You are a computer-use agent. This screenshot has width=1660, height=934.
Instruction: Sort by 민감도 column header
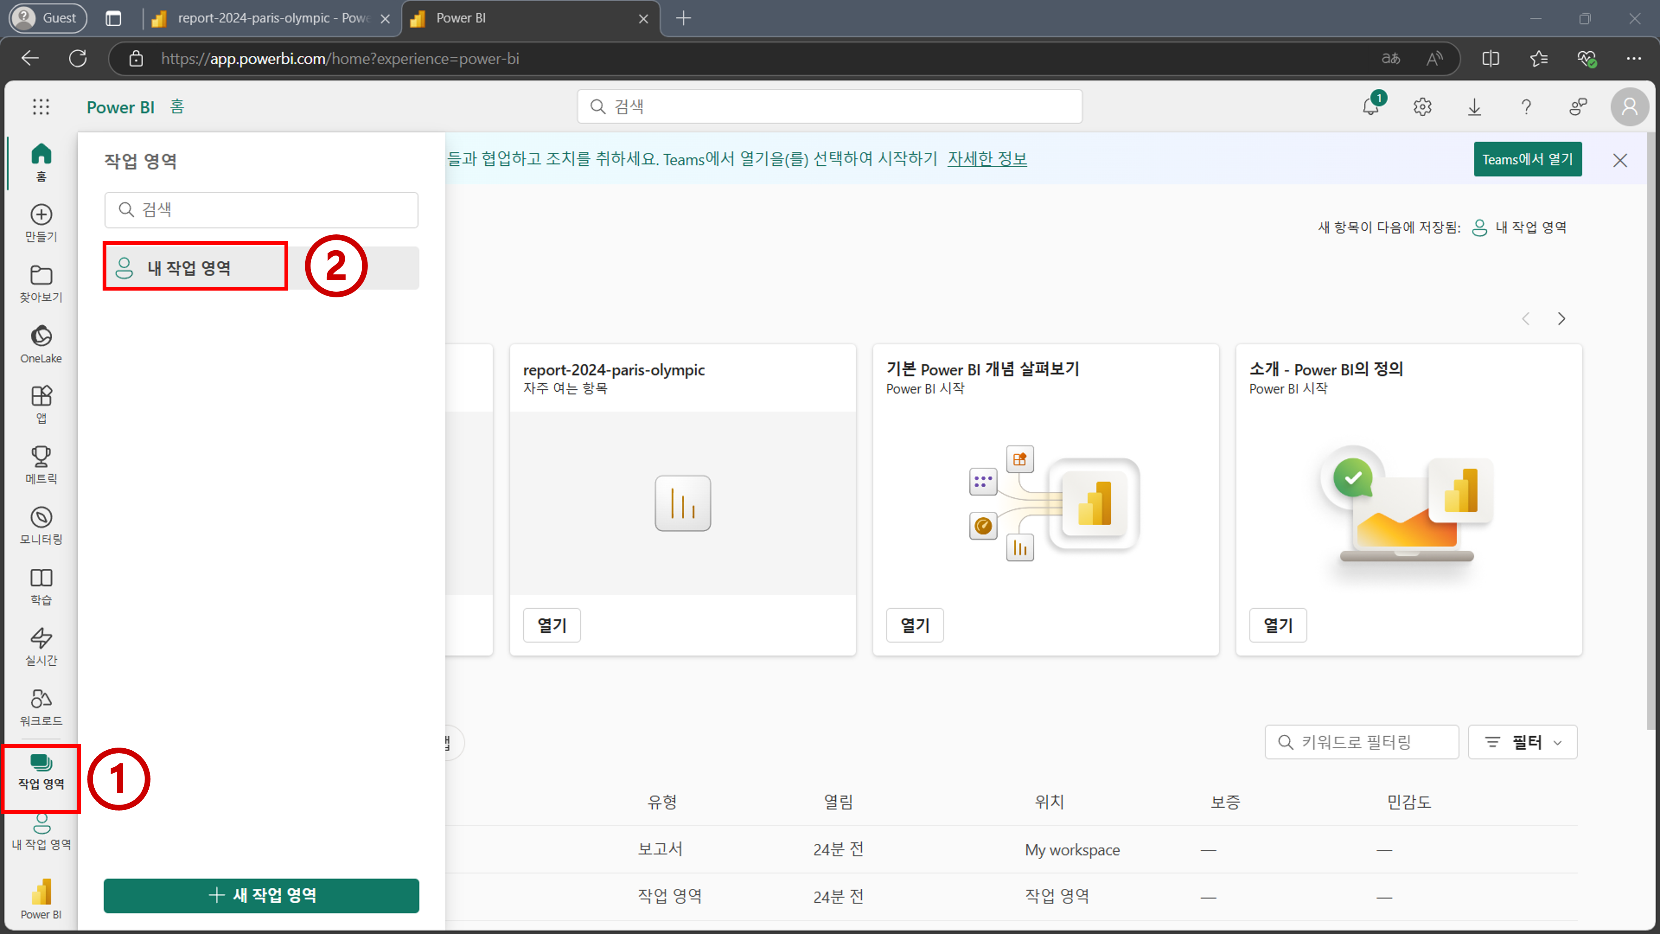[x=1409, y=802]
